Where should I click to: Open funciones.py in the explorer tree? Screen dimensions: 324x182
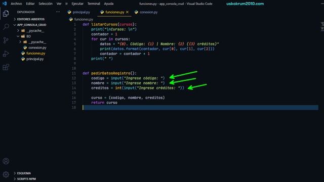36,53
